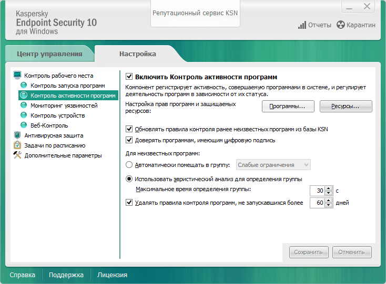Open the Слабые ограничения dropdown

tap(273, 165)
